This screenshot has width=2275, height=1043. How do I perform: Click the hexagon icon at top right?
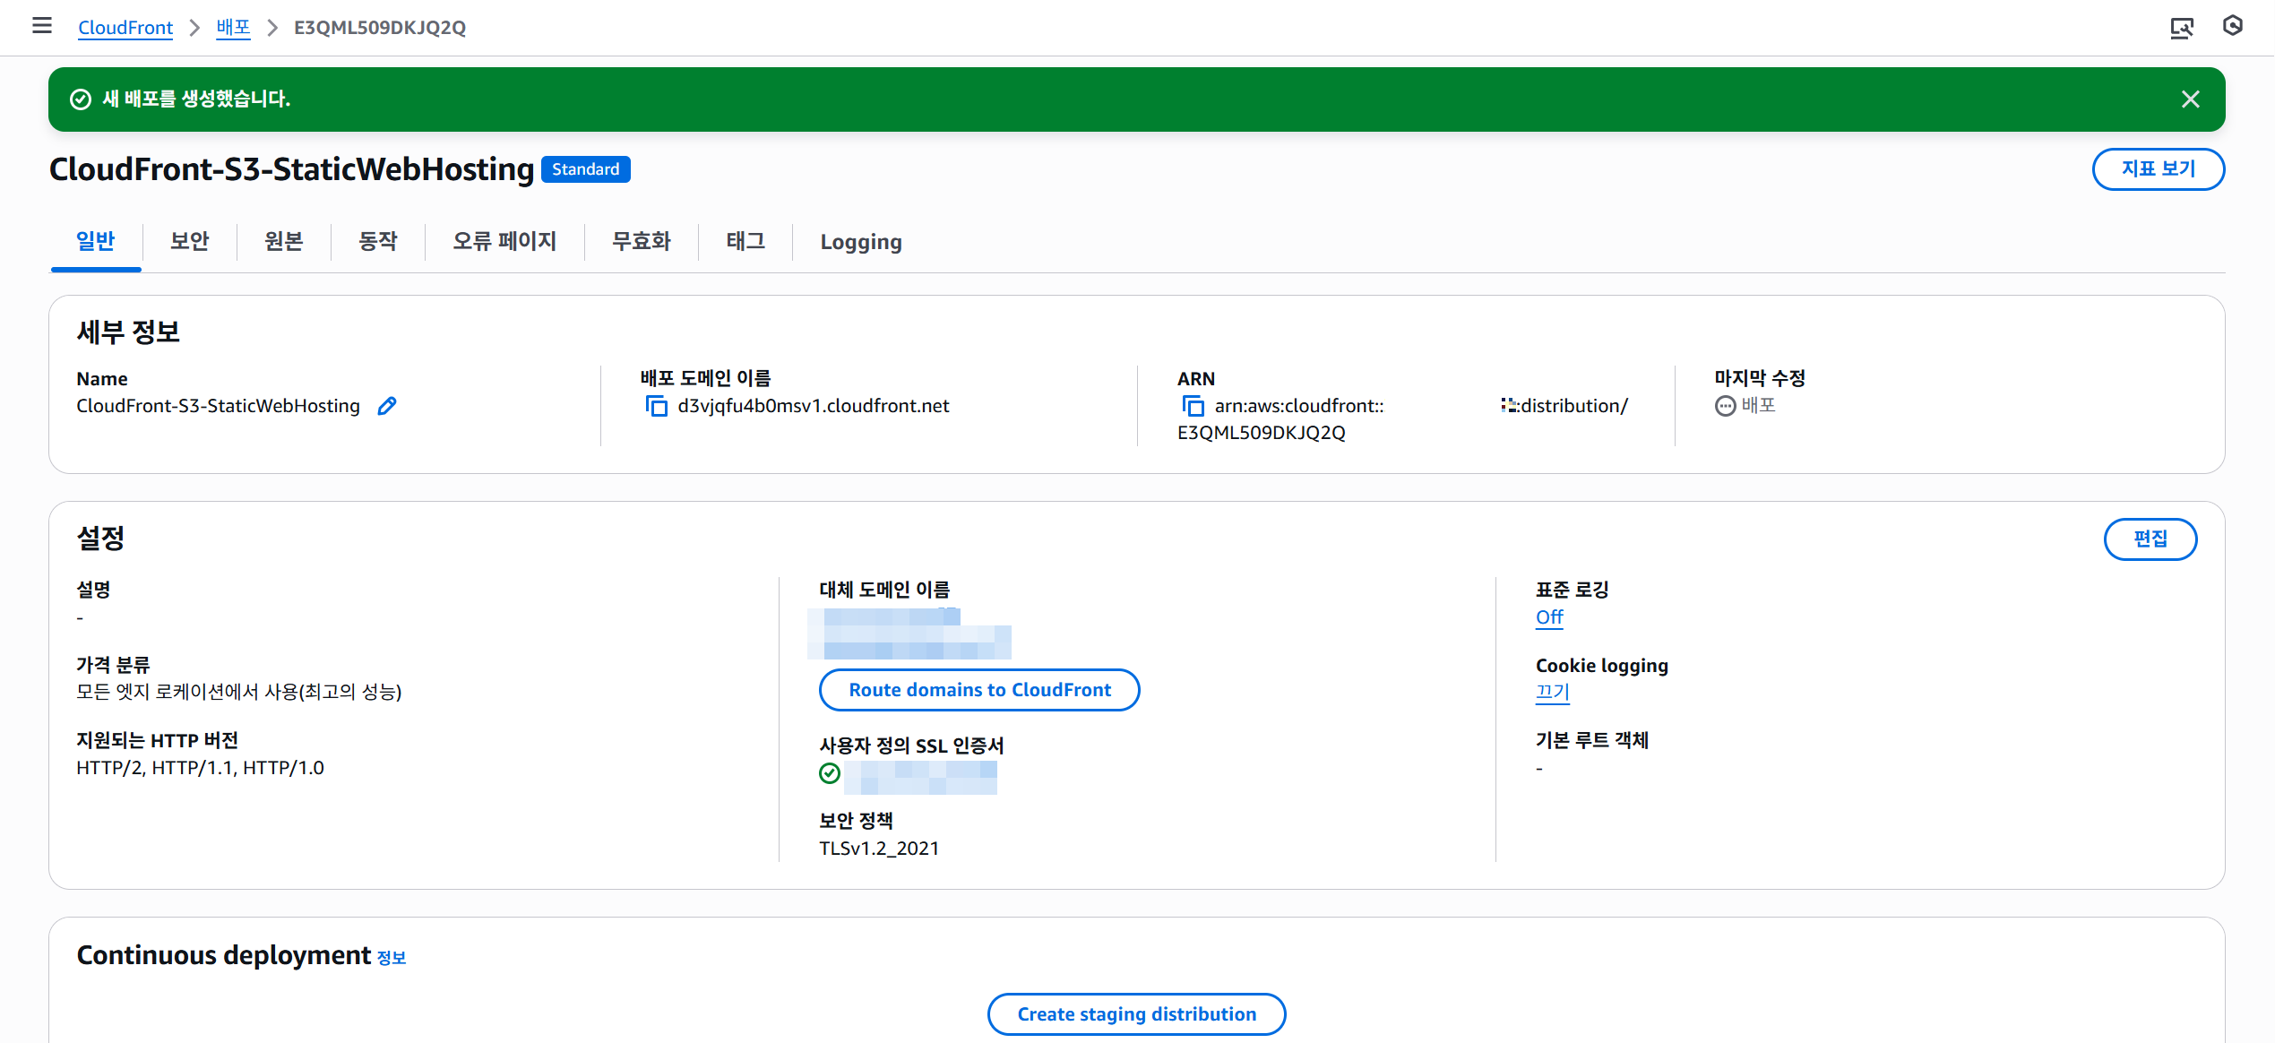2232,26
